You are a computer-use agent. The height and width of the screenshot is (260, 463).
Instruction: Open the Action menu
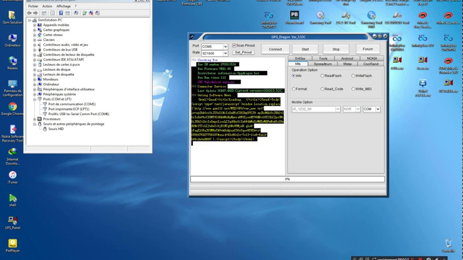click(x=47, y=6)
